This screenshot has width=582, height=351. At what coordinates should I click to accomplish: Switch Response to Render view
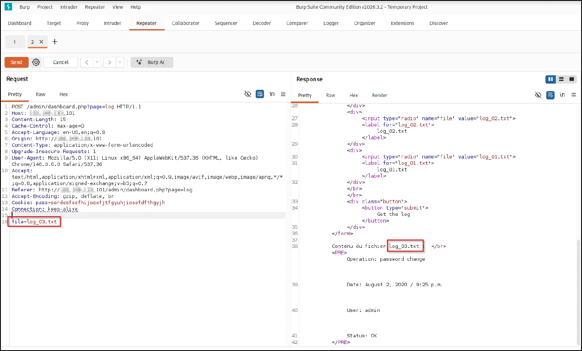pyautogui.click(x=380, y=95)
